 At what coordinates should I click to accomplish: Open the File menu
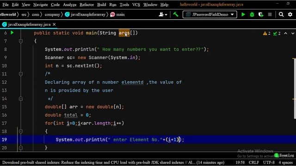(6, 5)
